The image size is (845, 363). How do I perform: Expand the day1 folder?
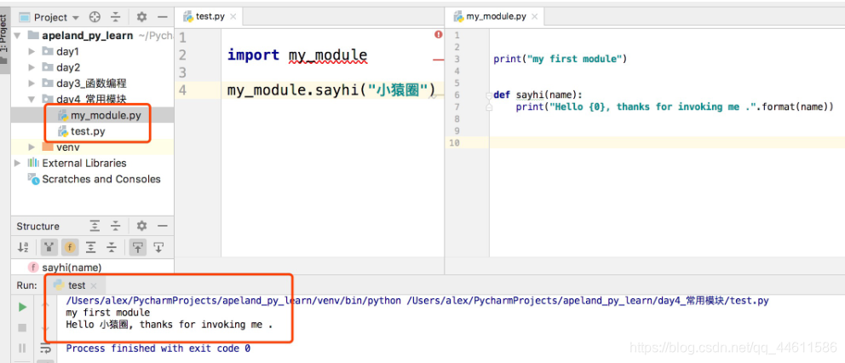click(x=32, y=52)
